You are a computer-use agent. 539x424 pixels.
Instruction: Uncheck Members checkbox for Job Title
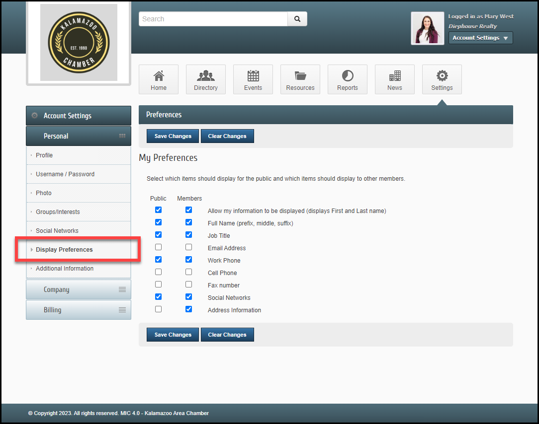pos(188,235)
